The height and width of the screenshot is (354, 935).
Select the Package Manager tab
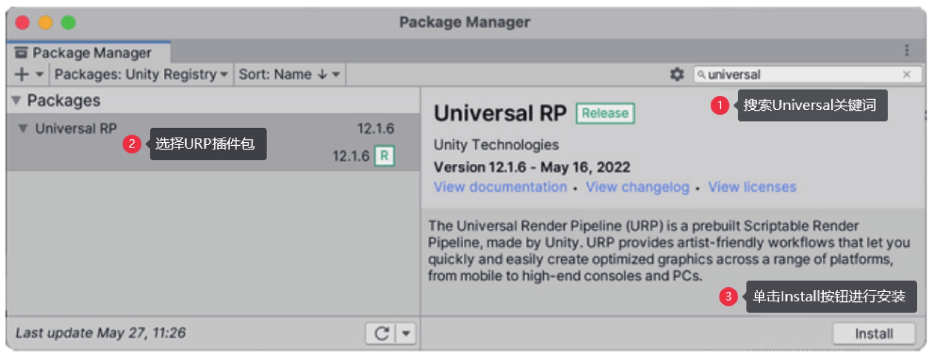[x=88, y=53]
